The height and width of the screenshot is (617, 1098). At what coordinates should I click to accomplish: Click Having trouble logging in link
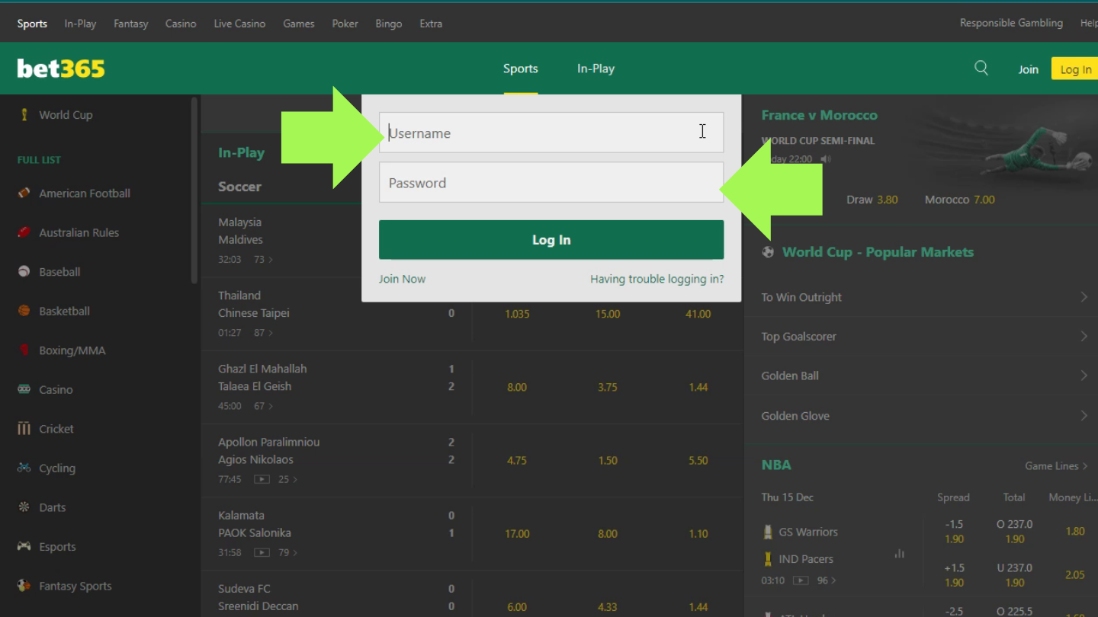[x=657, y=279]
